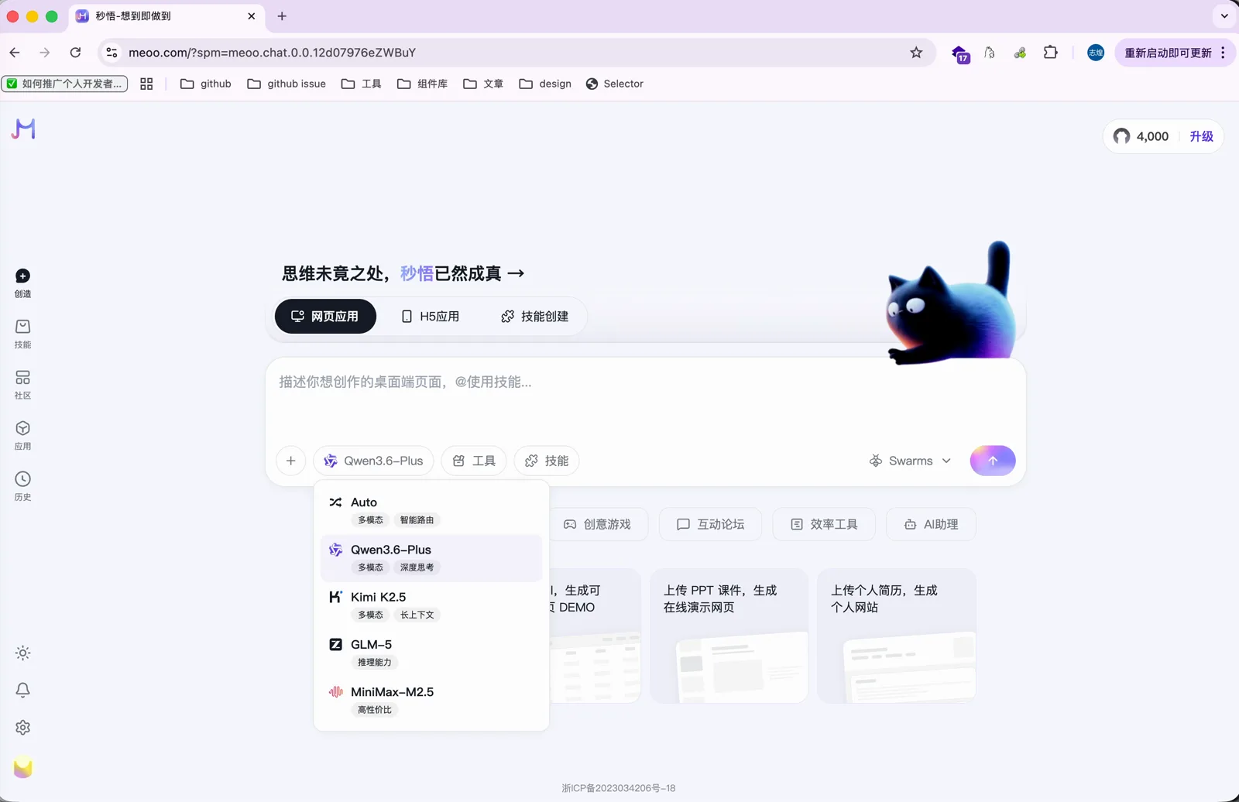Open the extensions puzzle icon
1239x802 pixels.
[1050, 53]
